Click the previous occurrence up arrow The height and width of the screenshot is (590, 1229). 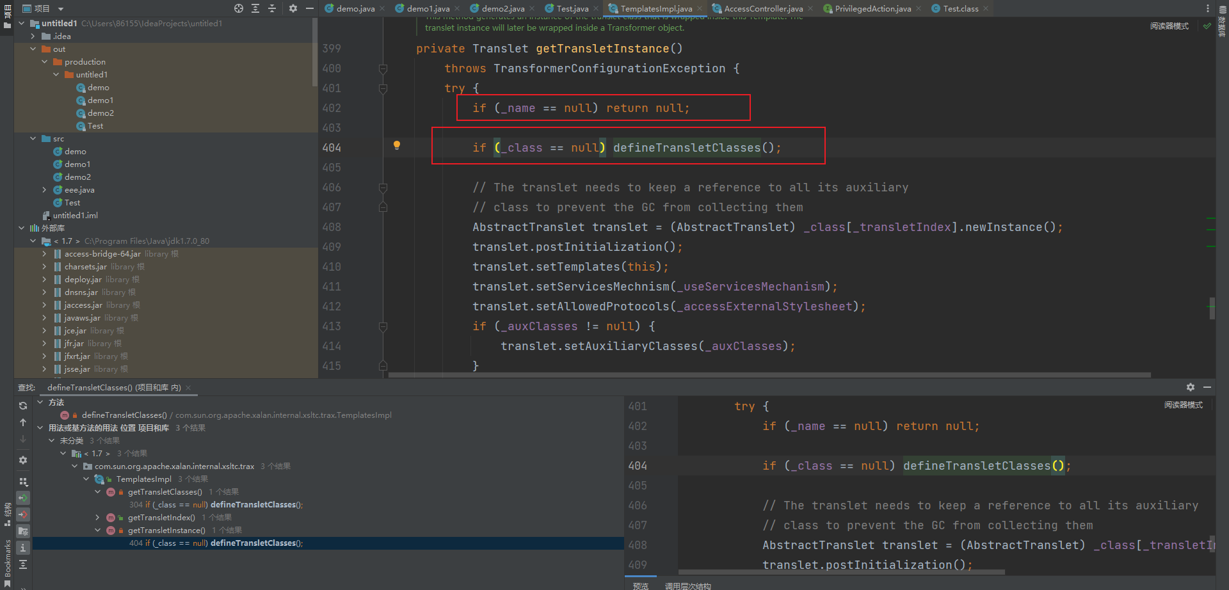pos(23,422)
